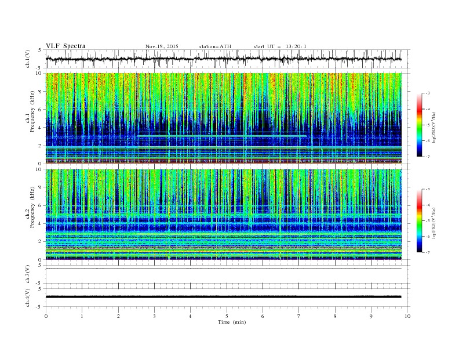Click the ch.1 spectrogram color bar
459x355 pixels.
pos(419,125)
